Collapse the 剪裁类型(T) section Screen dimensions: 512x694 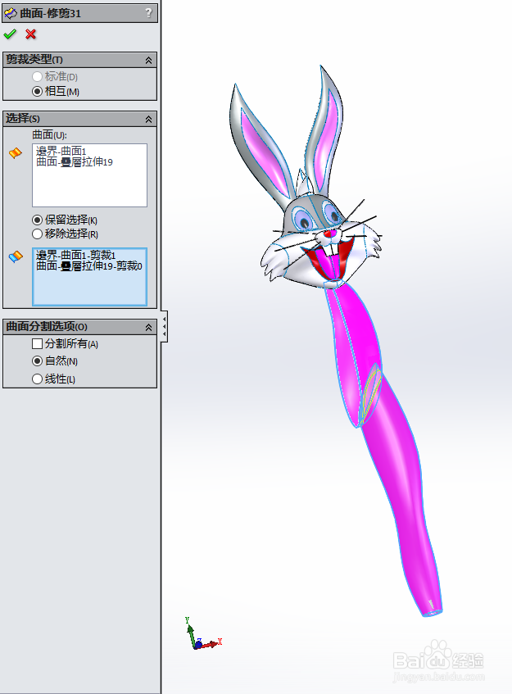pyautogui.click(x=149, y=60)
